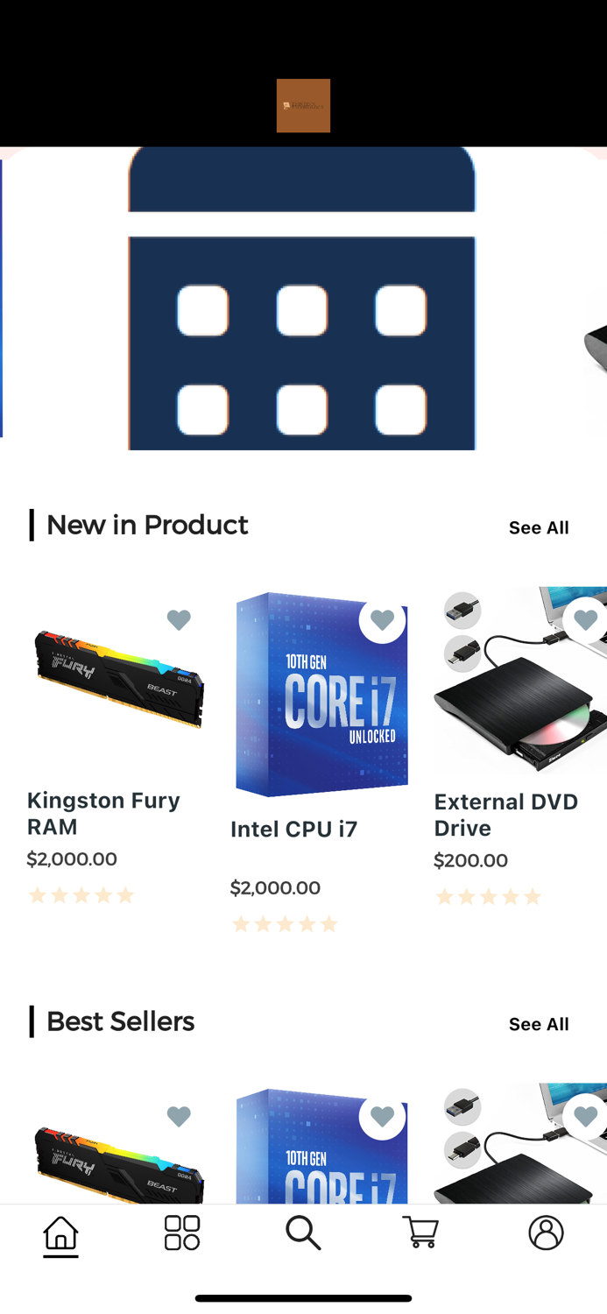Favorite the External DVD Drive in New in Product
607x1314 pixels.
pos(585,619)
